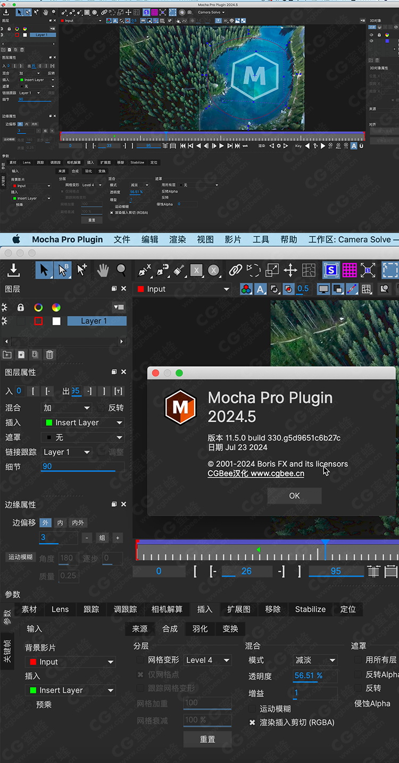Select the X-spline pen tool in enlarged toolbar
399x763 pixels.
[144, 270]
